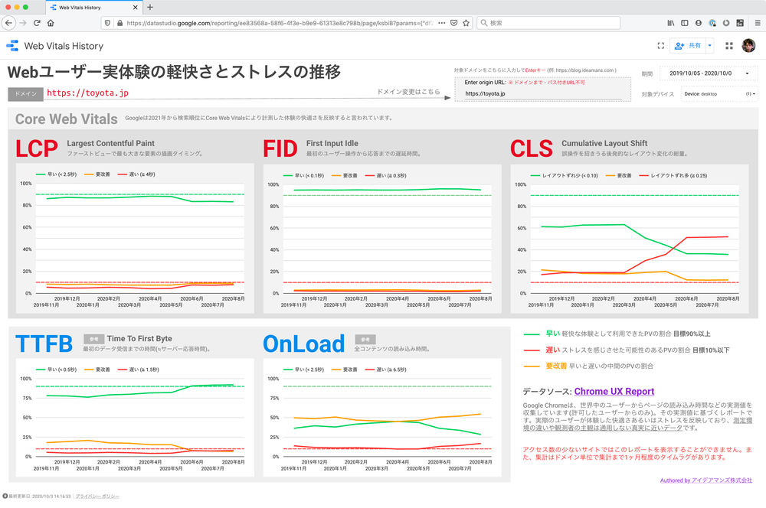Image resolution: width=766 pixels, height=508 pixels.
Task: Toggle FID legend 遅い (≥ 0.3秒)
Action: (x=385, y=176)
